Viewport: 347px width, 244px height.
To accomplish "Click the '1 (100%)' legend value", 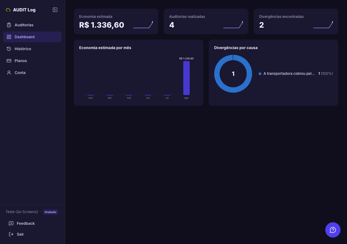I will point(326,73).
